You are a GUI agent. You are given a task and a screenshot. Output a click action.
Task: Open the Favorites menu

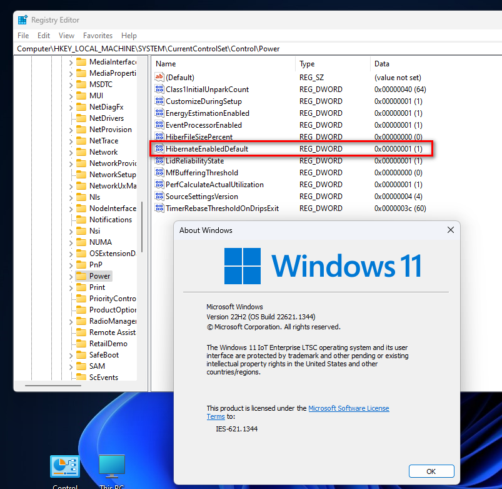point(98,36)
